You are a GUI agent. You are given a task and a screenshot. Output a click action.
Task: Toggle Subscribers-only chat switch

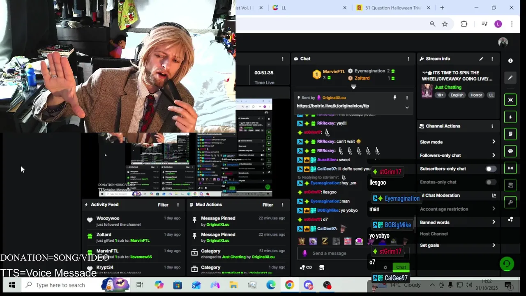pyautogui.click(x=491, y=169)
